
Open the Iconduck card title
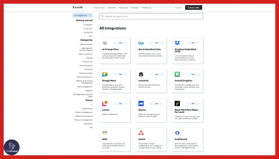(x=143, y=80)
